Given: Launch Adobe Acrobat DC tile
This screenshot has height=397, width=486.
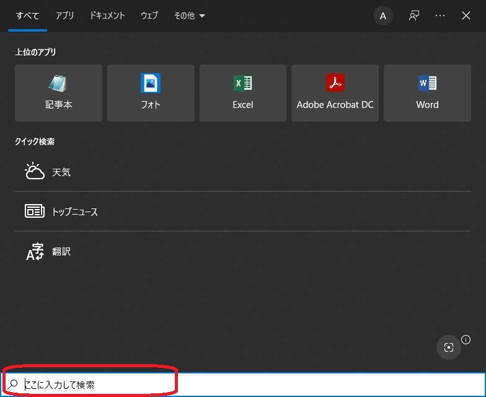Looking at the screenshot, I should pos(335,93).
